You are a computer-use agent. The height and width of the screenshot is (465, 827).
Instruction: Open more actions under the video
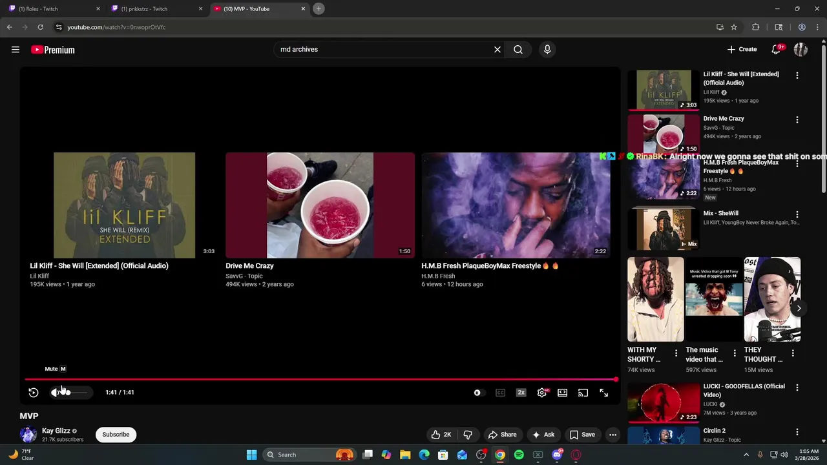pos(612,435)
